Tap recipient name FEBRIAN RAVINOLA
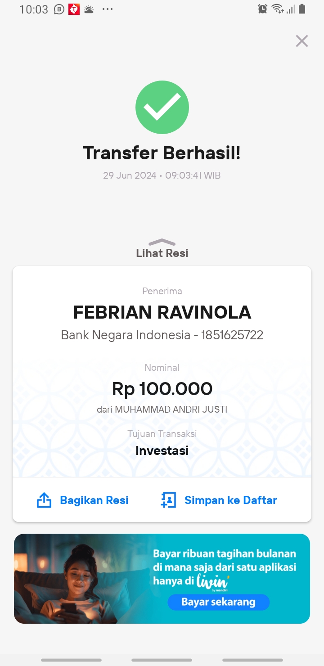 (x=162, y=312)
